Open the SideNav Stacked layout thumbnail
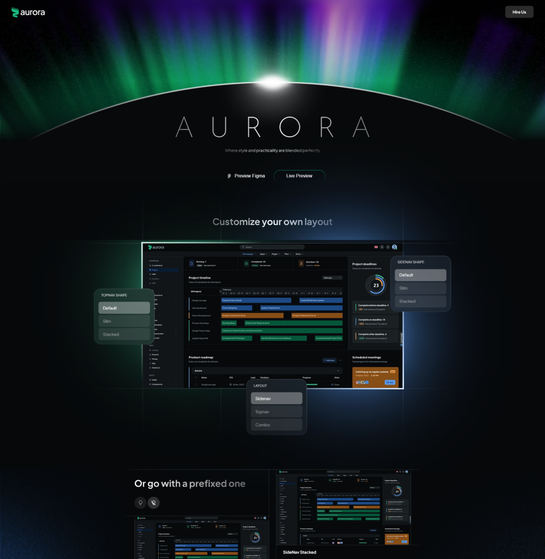Screen dimensions: 545x559 click(x=345, y=508)
